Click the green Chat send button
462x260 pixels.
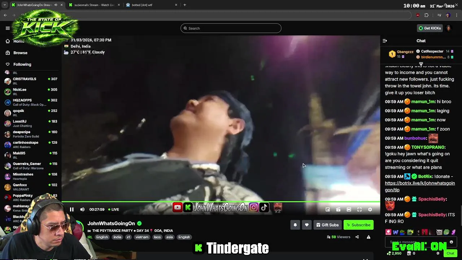coord(450,253)
